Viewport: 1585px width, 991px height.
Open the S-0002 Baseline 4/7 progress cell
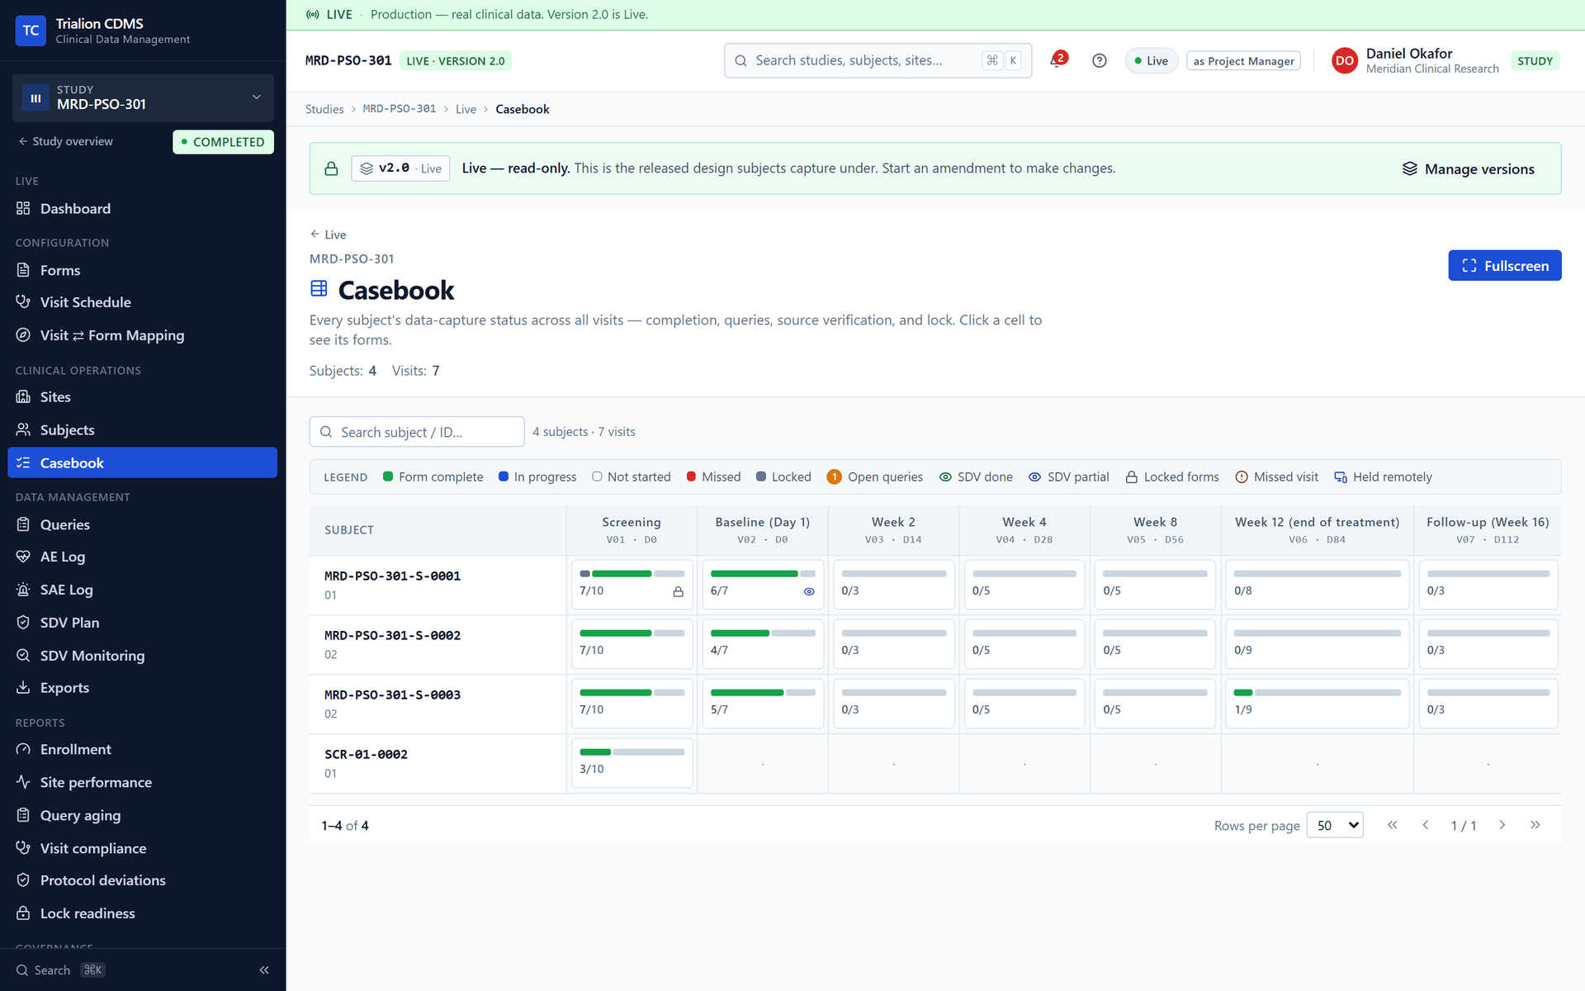(x=763, y=643)
